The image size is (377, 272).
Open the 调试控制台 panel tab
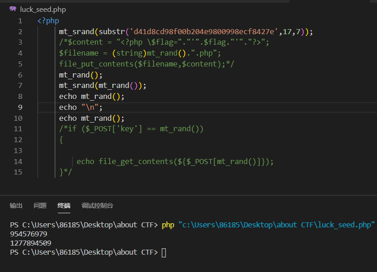[x=98, y=205]
